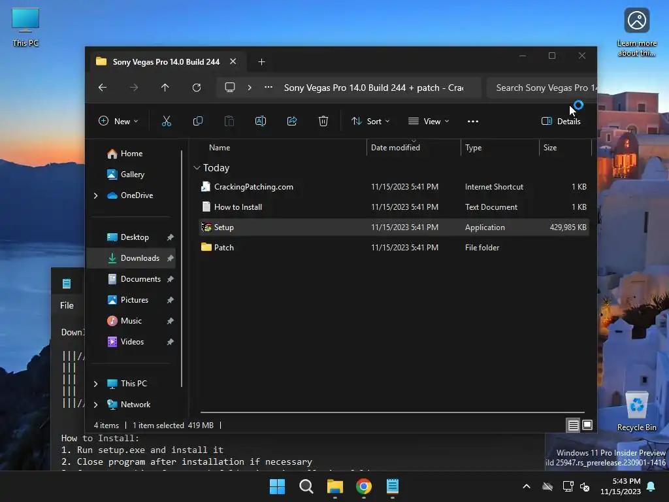The image size is (669, 502).
Task: Click File Explorer on the taskbar
Action: pos(335,486)
